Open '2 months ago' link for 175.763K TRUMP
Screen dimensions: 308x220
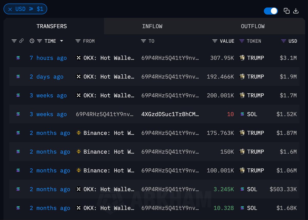click(50, 133)
